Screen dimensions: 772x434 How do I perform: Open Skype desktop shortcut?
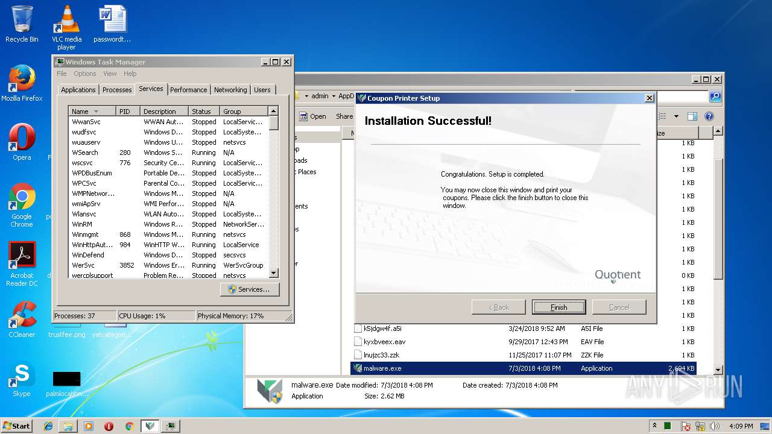(22, 379)
